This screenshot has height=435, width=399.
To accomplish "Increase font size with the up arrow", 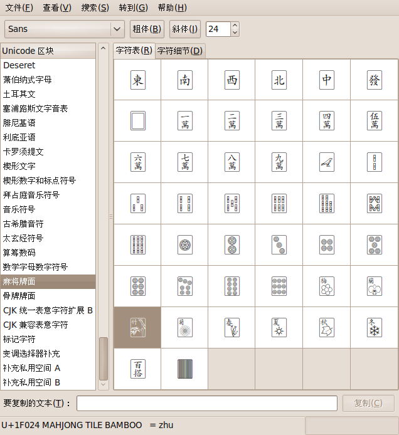I will point(235,25).
